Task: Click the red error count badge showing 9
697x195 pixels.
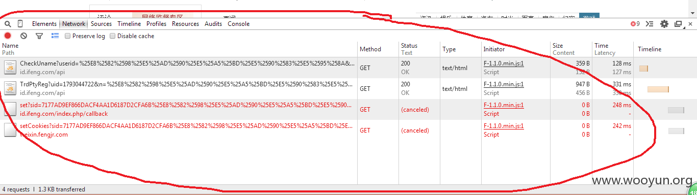Action: pos(635,24)
